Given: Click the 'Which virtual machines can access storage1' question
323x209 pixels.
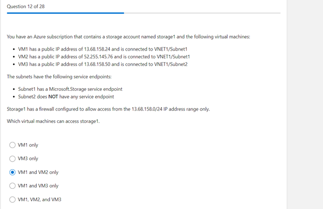Looking at the screenshot, I should point(53,121).
